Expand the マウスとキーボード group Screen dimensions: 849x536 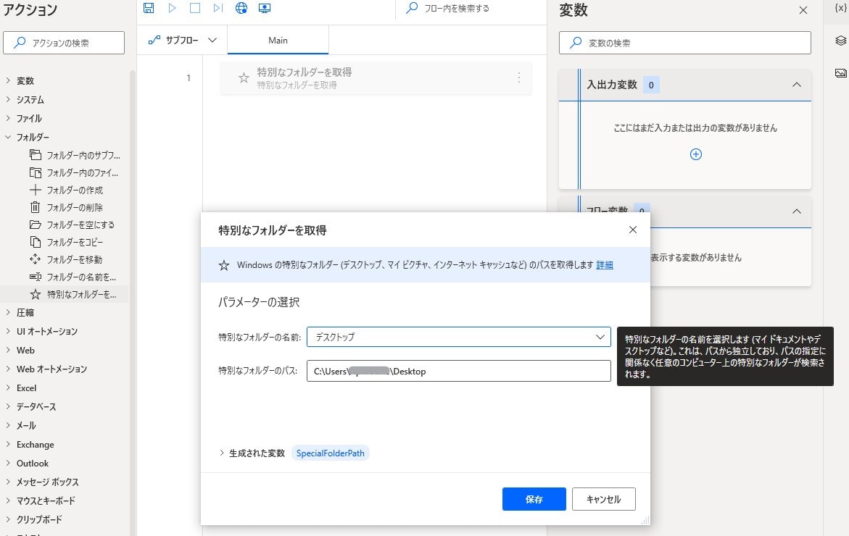(8, 501)
